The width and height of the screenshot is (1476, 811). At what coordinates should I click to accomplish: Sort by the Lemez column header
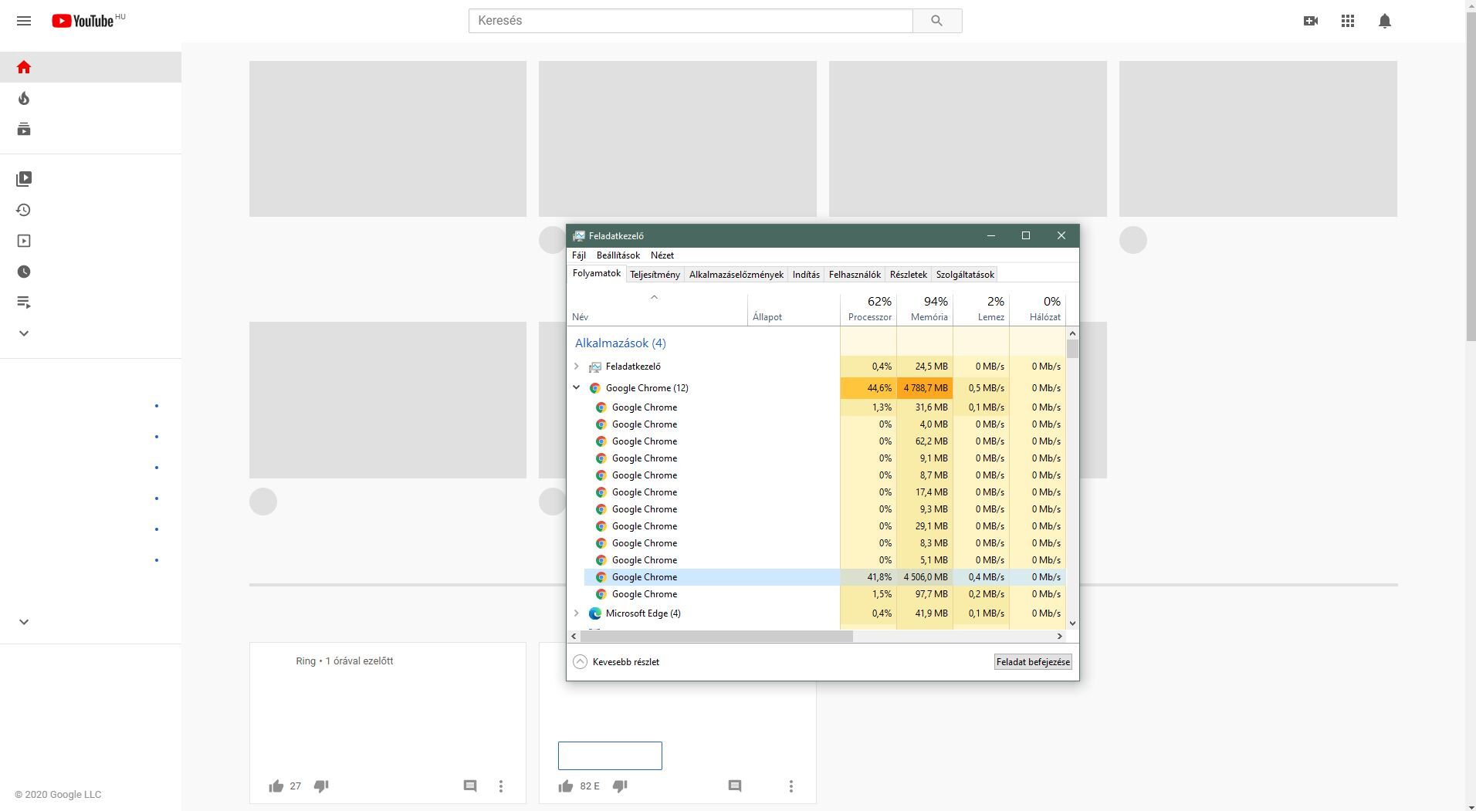tap(981, 309)
